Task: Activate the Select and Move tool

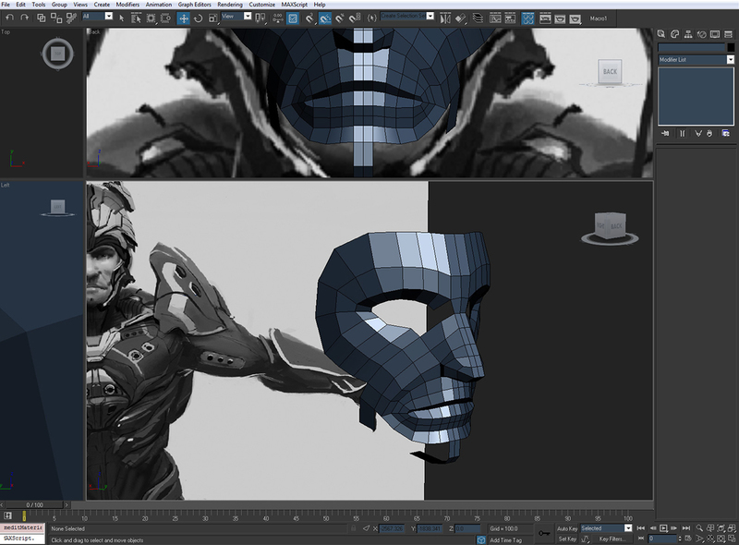Action: tap(183, 18)
